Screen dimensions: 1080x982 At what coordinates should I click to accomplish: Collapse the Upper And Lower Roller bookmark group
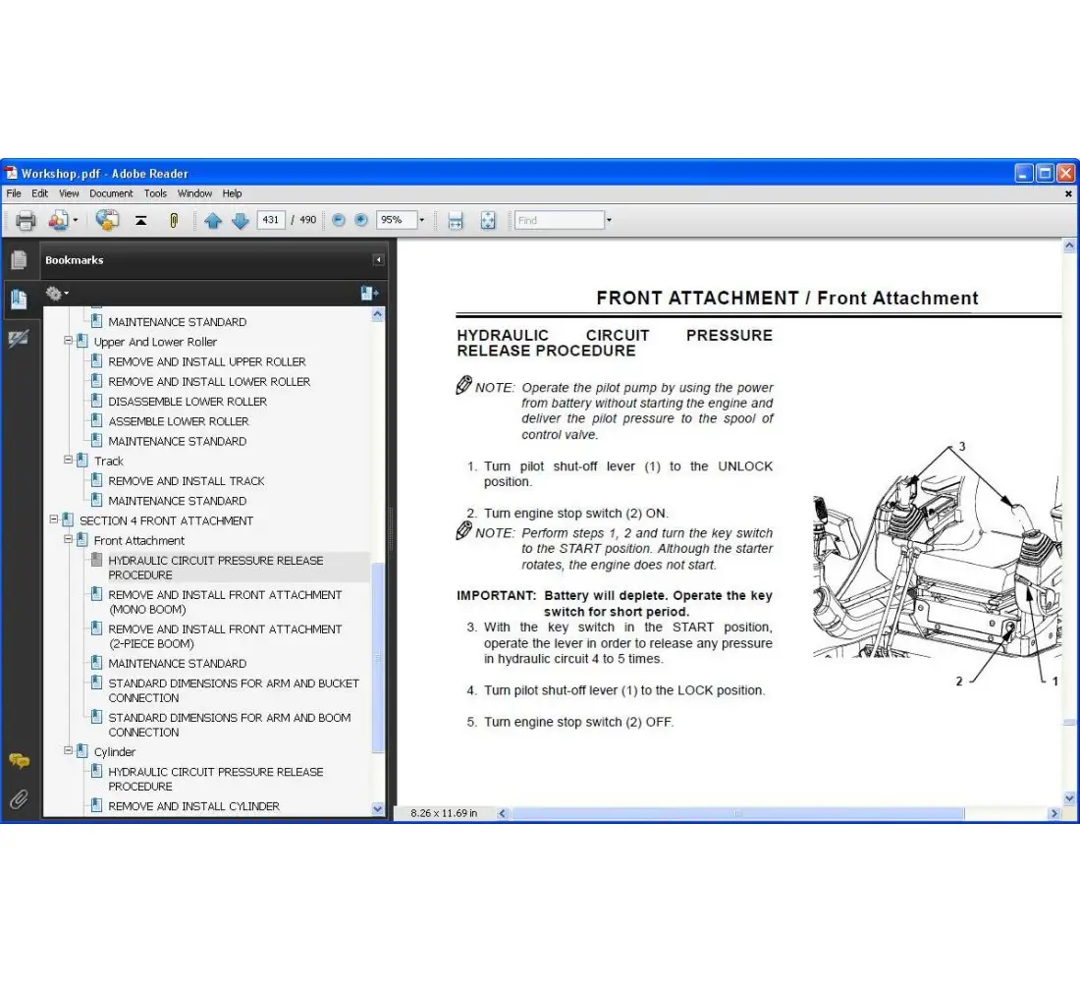(67, 342)
